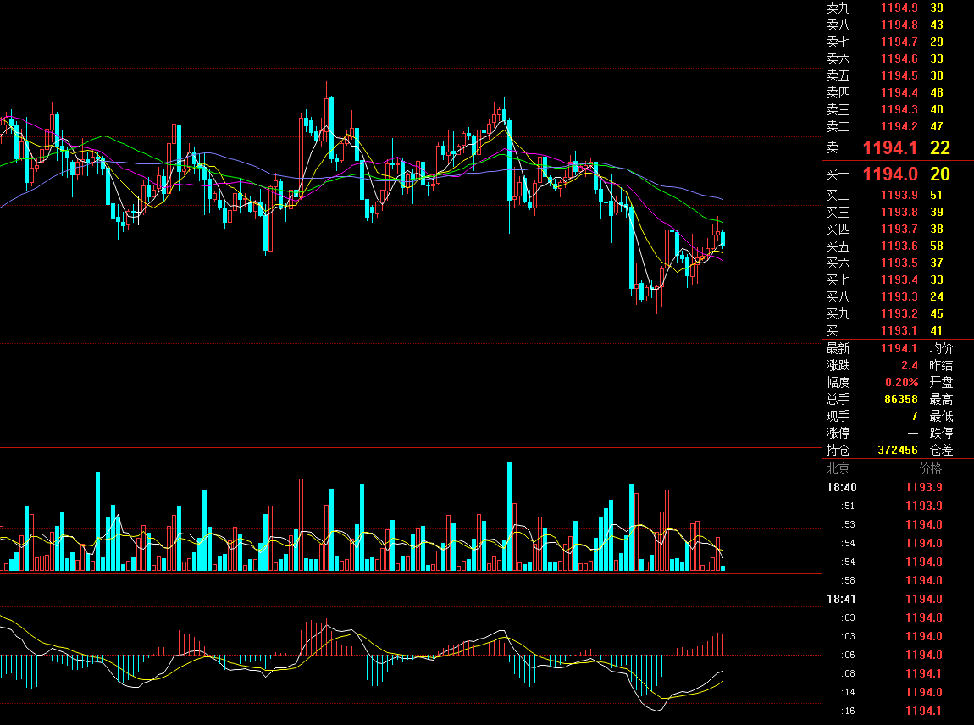
Task: Click the 卖五 price 1194.5
Action: pyautogui.click(x=899, y=75)
